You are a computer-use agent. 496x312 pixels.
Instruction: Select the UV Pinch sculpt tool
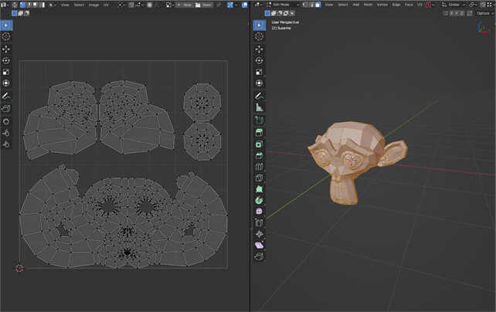[x=6, y=144]
